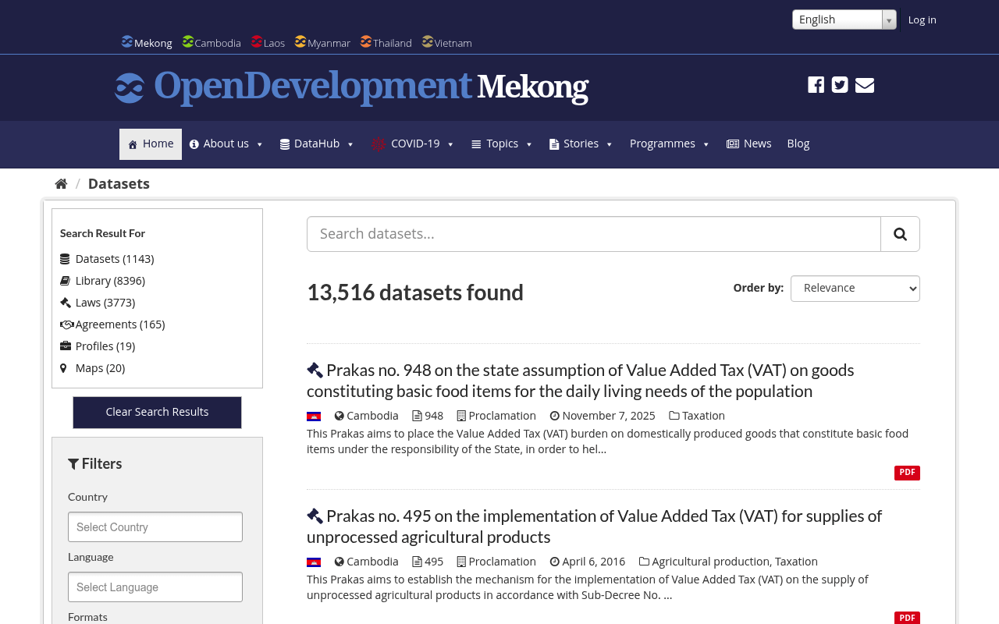
Task: Click the COVID-19 virus icon in navbar
Action: pos(379,144)
